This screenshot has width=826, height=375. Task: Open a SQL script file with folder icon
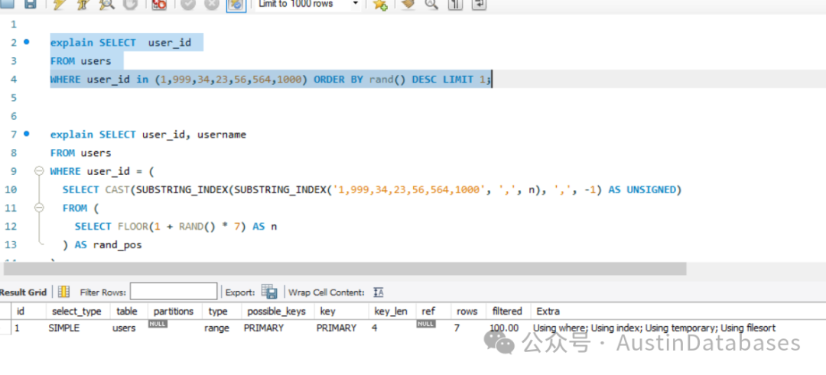(6, 4)
